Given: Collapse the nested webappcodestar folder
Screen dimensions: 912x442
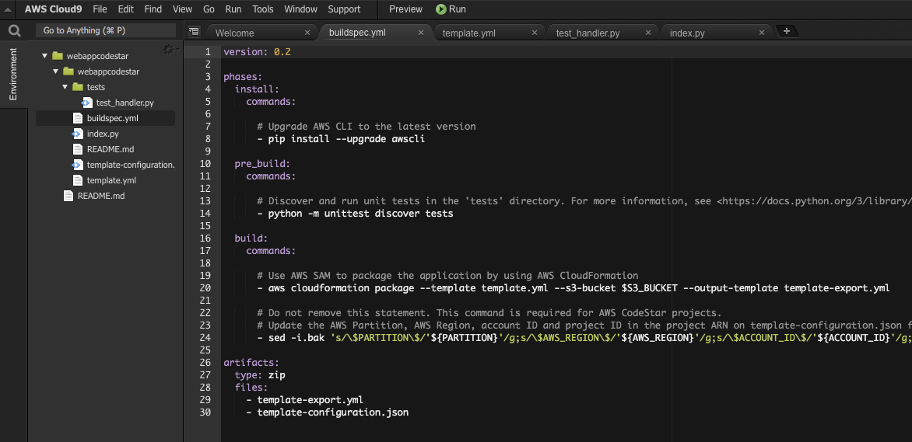Looking at the screenshot, I should pyautogui.click(x=56, y=71).
